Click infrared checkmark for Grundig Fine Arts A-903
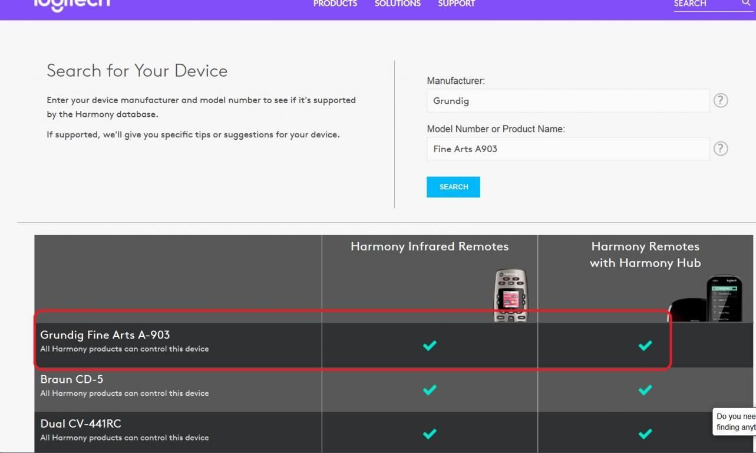 pos(430,345)
